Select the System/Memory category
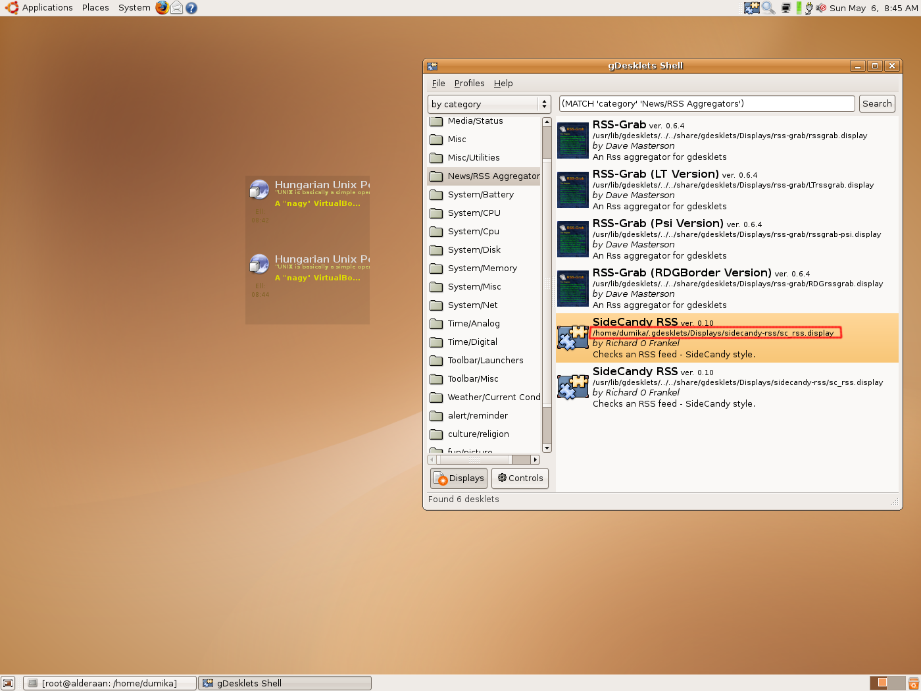Screen dimensions: 921x691 (x=484, y=269)
